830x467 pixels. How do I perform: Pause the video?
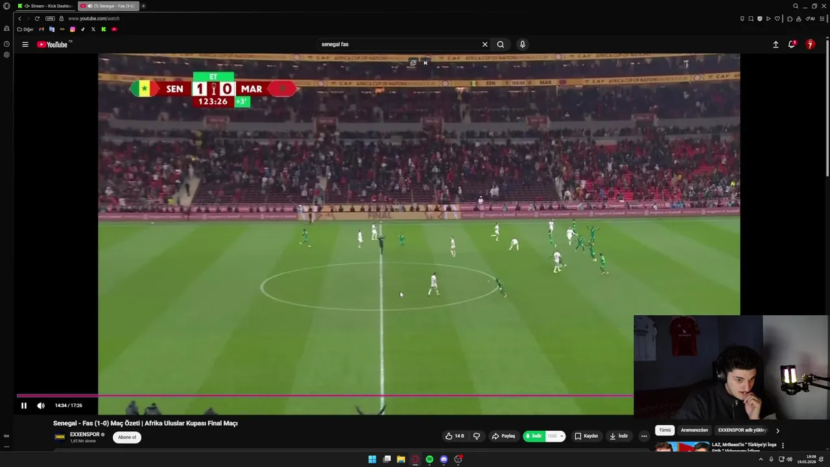click(24, 405)
